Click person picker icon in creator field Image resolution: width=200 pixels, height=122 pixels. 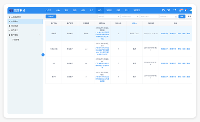[176, 16]
